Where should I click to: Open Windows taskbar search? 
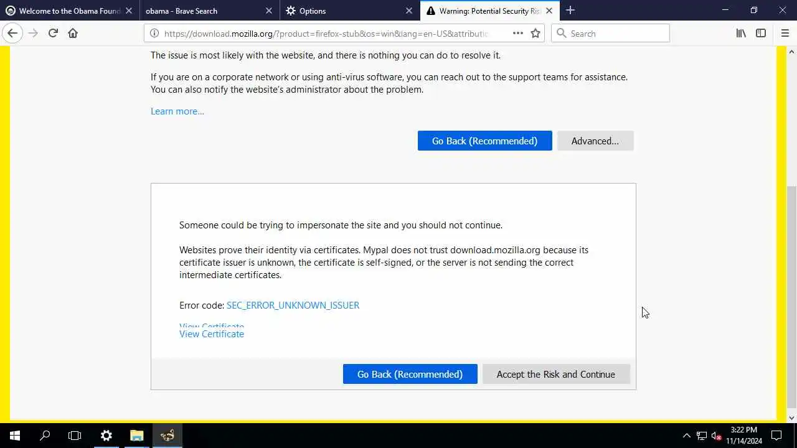(x=45, y=436)
